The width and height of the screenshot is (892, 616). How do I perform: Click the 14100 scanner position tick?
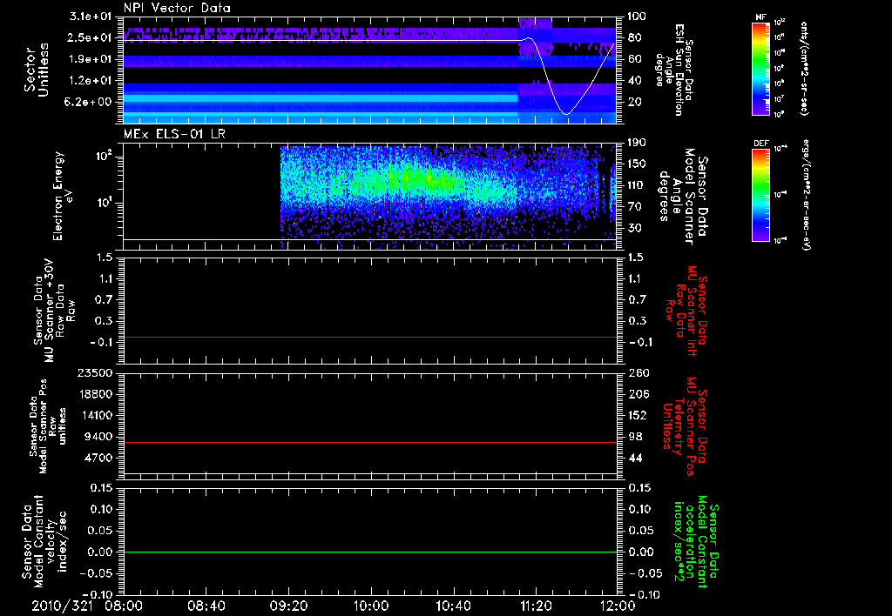tap(95, 415)
